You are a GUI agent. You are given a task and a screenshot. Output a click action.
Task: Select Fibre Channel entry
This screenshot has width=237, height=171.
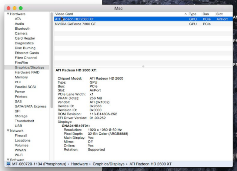tap(26, 57)
